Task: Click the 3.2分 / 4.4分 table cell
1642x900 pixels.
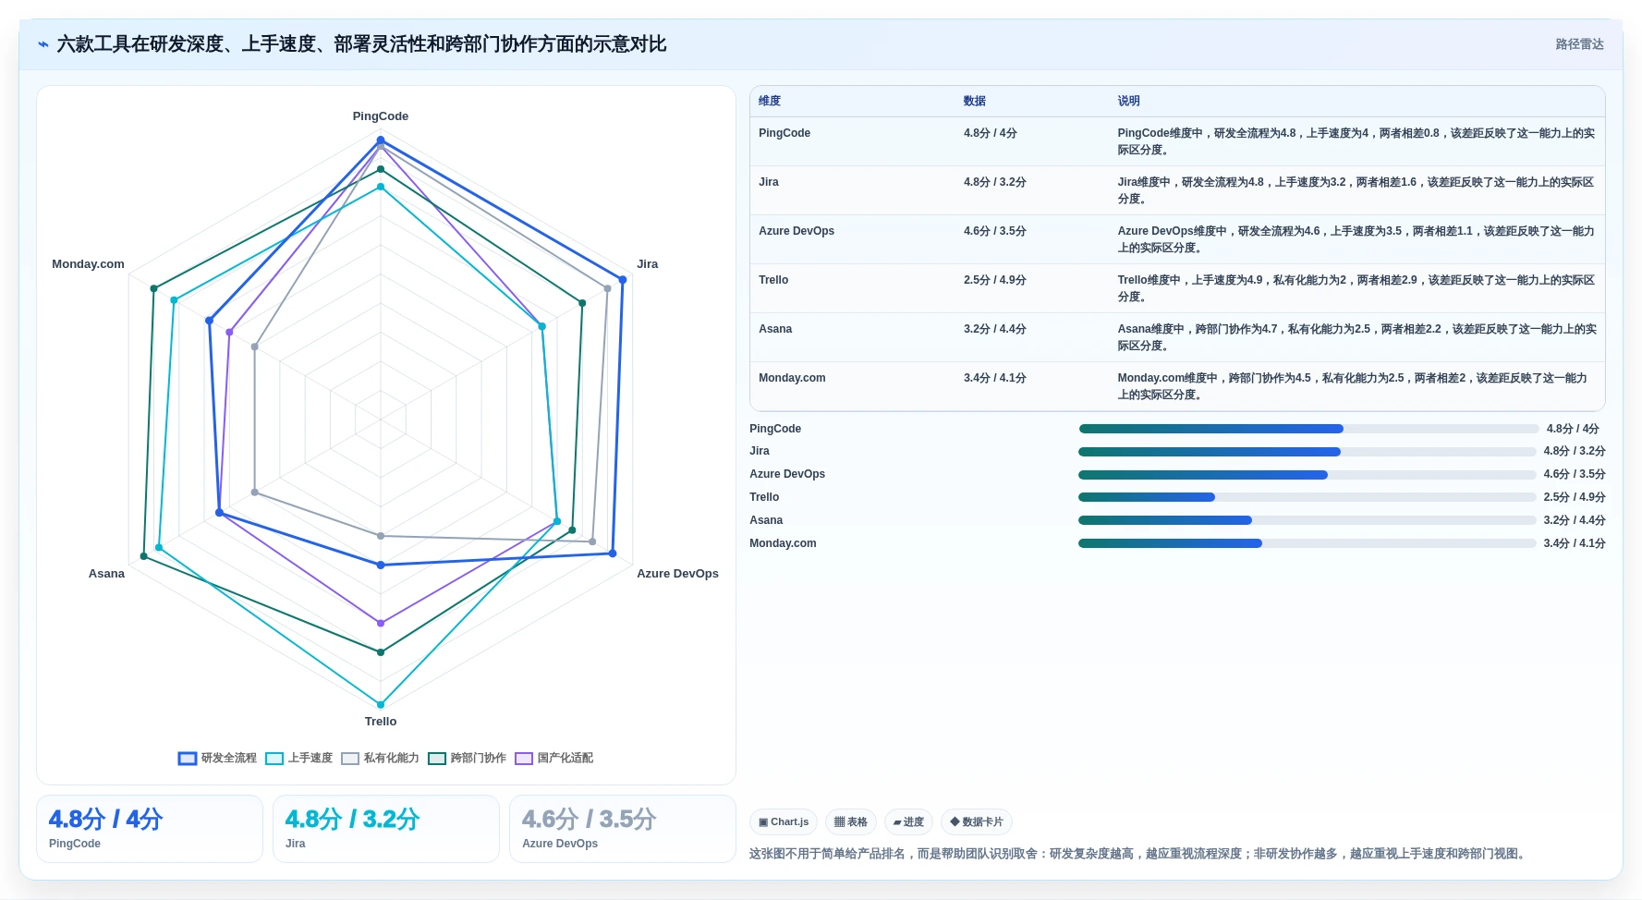Action: [x=995, y=329]
